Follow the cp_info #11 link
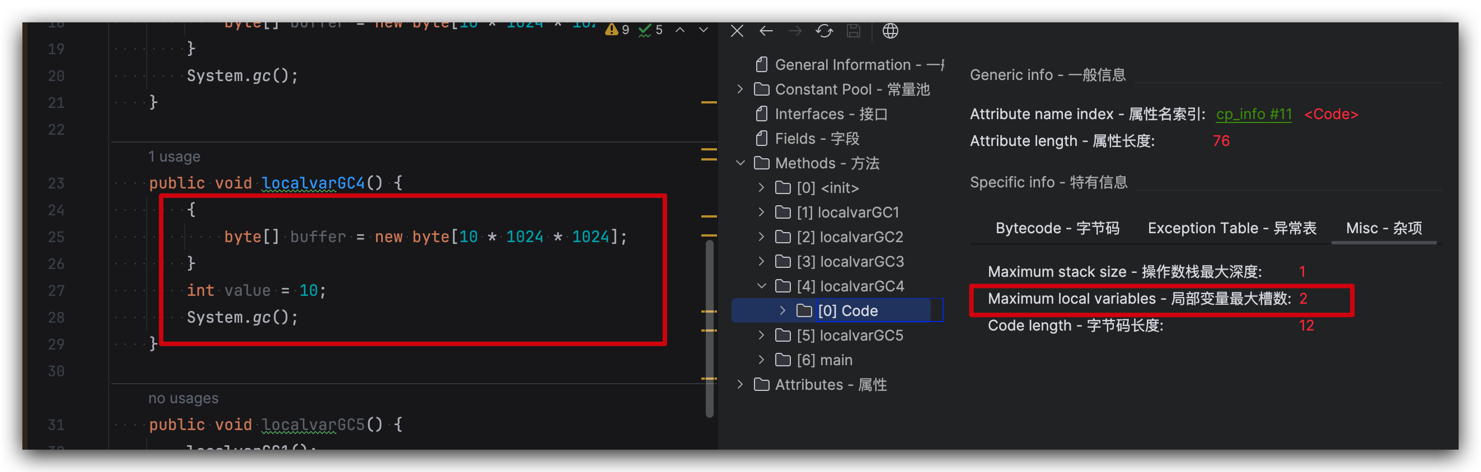This screenshot has width=1481, height=472. (1253, 114)
